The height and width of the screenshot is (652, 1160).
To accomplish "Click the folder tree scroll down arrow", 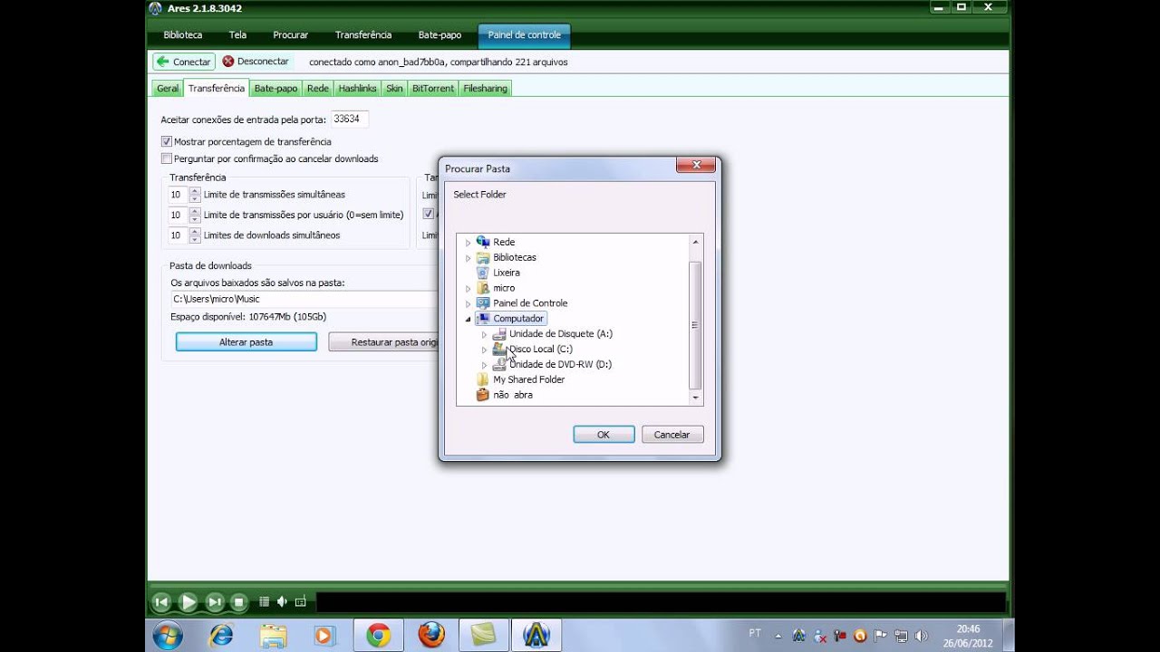I will pos(696,398).
